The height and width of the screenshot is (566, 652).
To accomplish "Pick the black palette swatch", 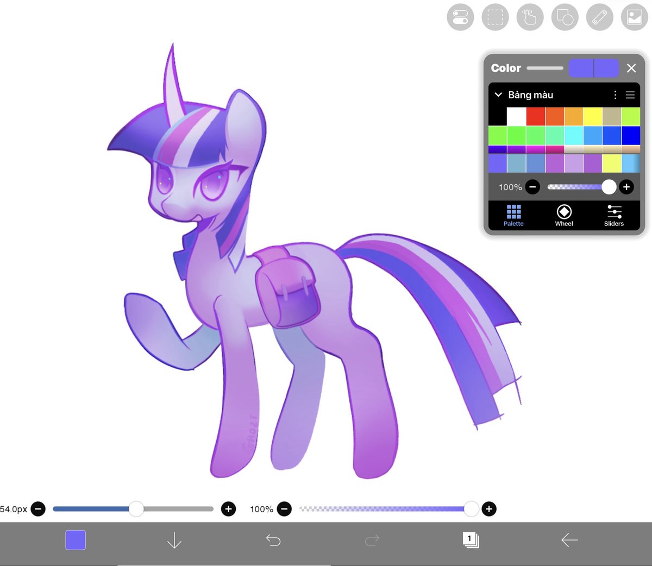I will pyautogui.click(x=498, y=116).
